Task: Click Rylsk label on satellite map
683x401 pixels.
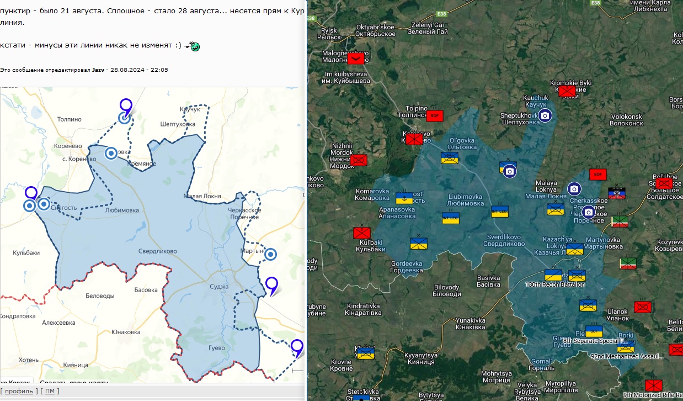Action: (328, 34)
